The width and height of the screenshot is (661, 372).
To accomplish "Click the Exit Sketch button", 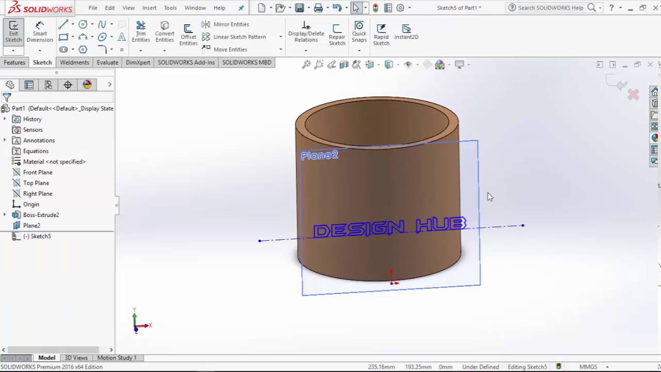I will [13, 32].
